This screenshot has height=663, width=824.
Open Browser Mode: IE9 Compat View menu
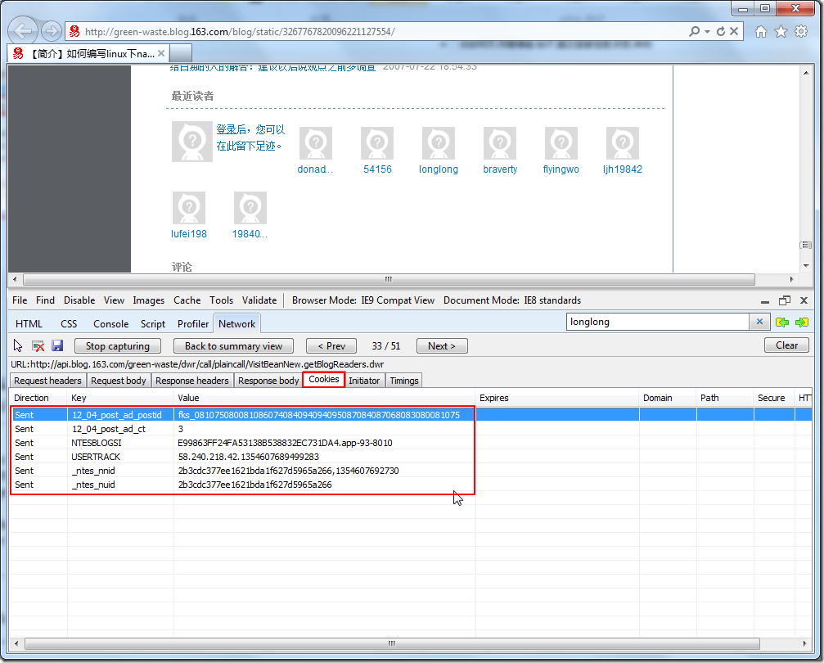[363, 300]
